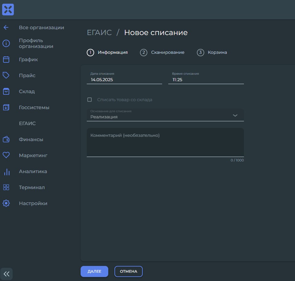Open the Терминал section
The width and height of the screenshot is (295, 281).
(32, 187)
